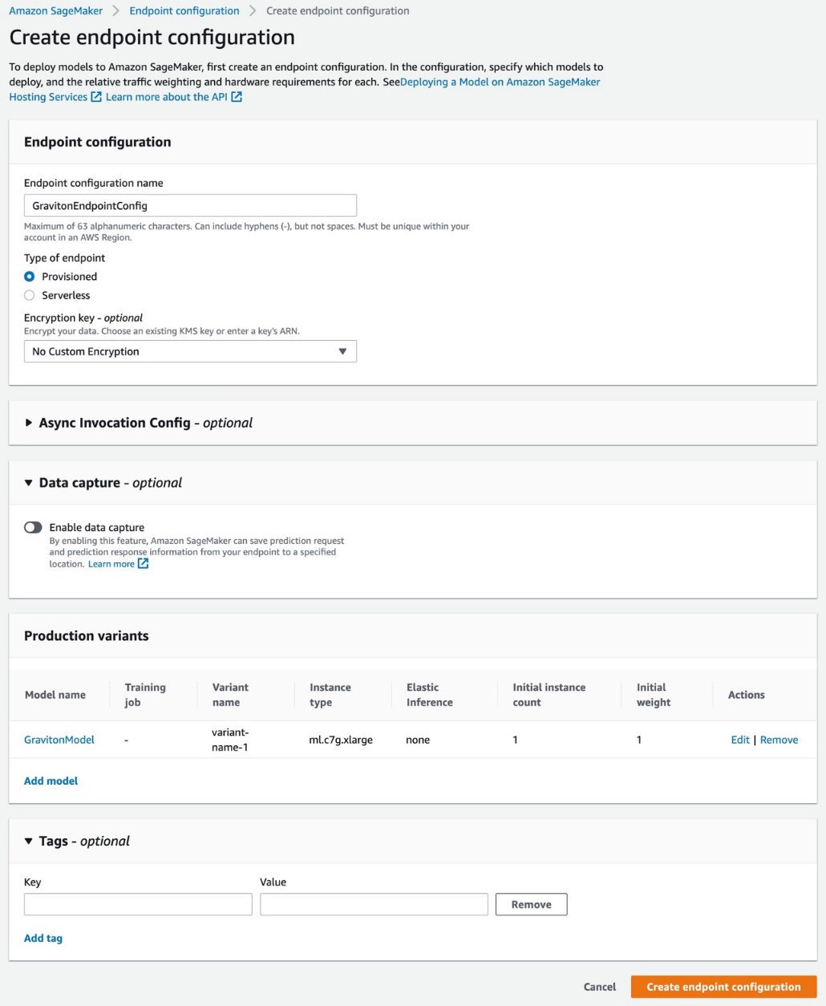Click external link icon beside API link
The width and height of the screenshot is (826, 1006).
(x=237, y=97)
